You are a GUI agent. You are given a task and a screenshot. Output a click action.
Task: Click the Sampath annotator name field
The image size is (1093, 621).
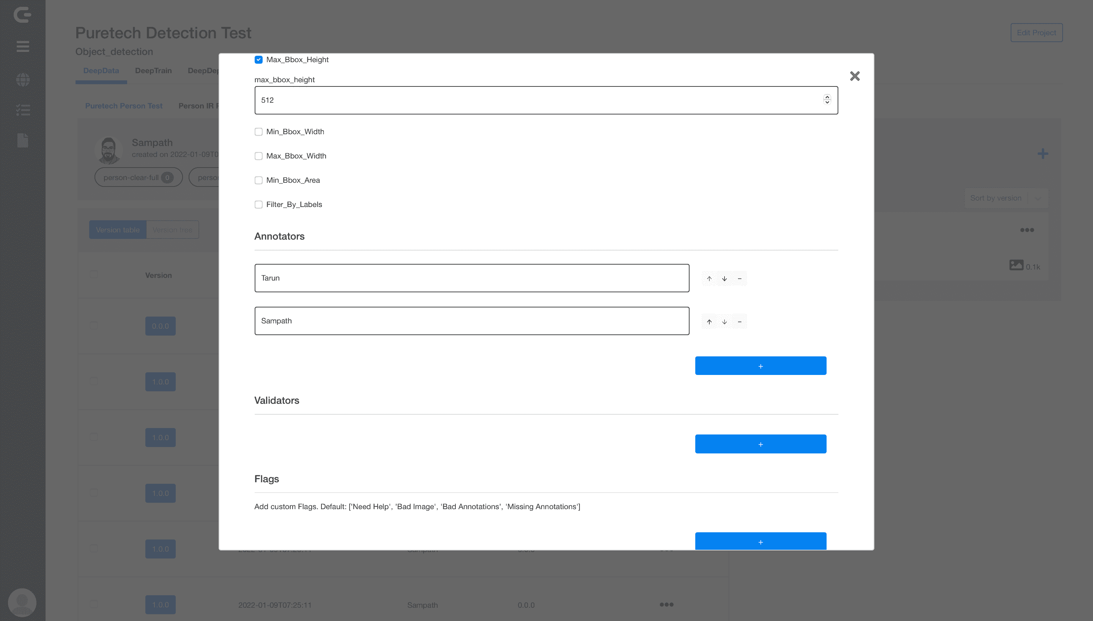coord(471,321)
